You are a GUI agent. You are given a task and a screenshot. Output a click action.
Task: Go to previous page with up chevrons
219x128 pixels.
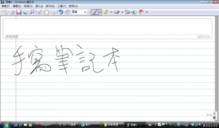click(x=215, y=114)
